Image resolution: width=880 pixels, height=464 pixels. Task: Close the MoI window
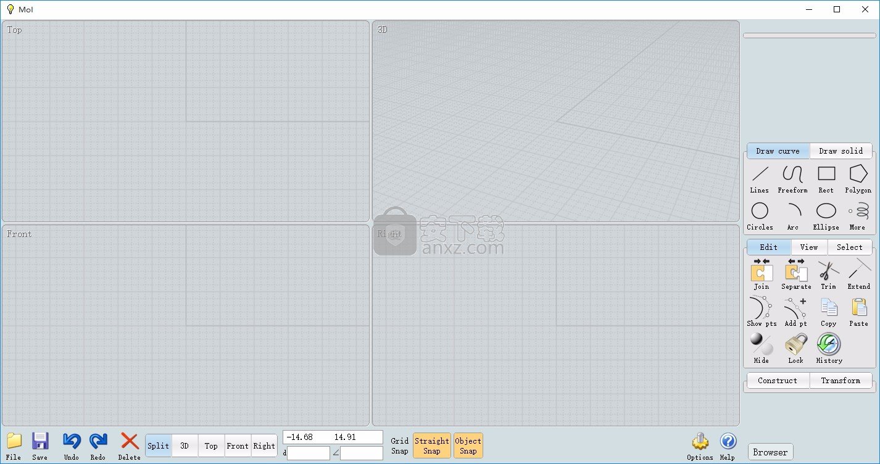(865, 9)
